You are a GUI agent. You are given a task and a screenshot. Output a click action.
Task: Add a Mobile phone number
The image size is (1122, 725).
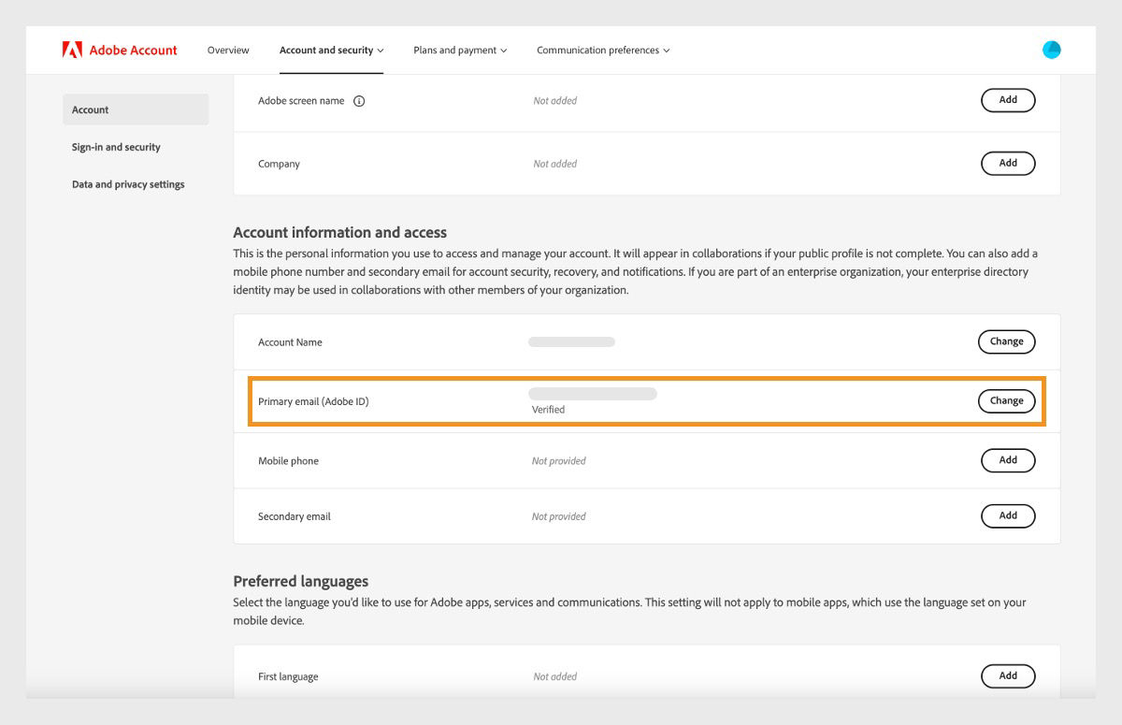click(1007, 460)
